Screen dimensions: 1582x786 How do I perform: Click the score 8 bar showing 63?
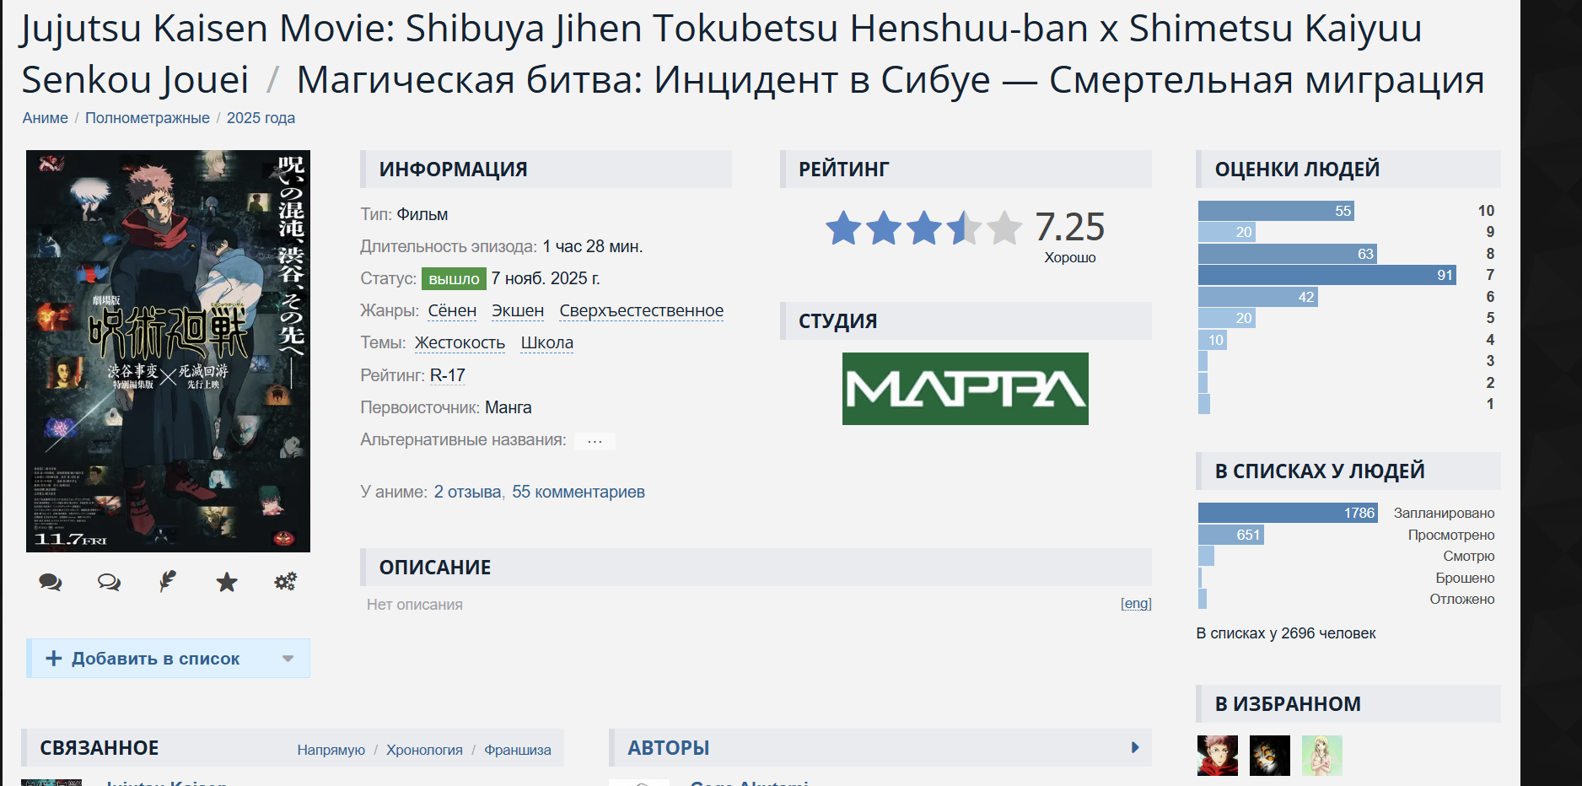pos(1288,254)
